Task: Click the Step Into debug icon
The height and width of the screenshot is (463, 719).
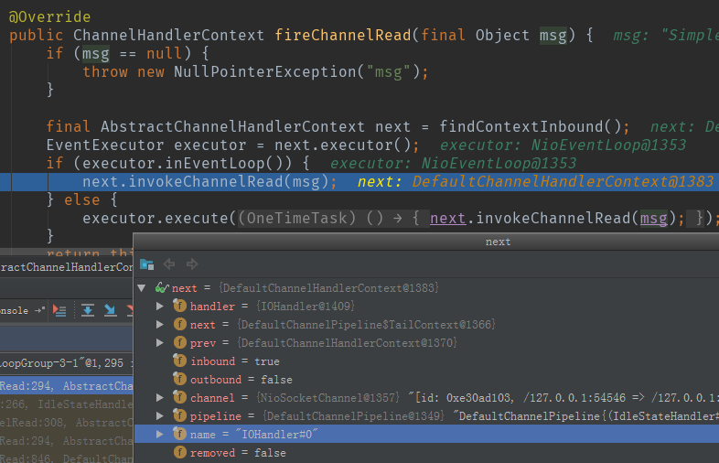Action: (110, 311)
